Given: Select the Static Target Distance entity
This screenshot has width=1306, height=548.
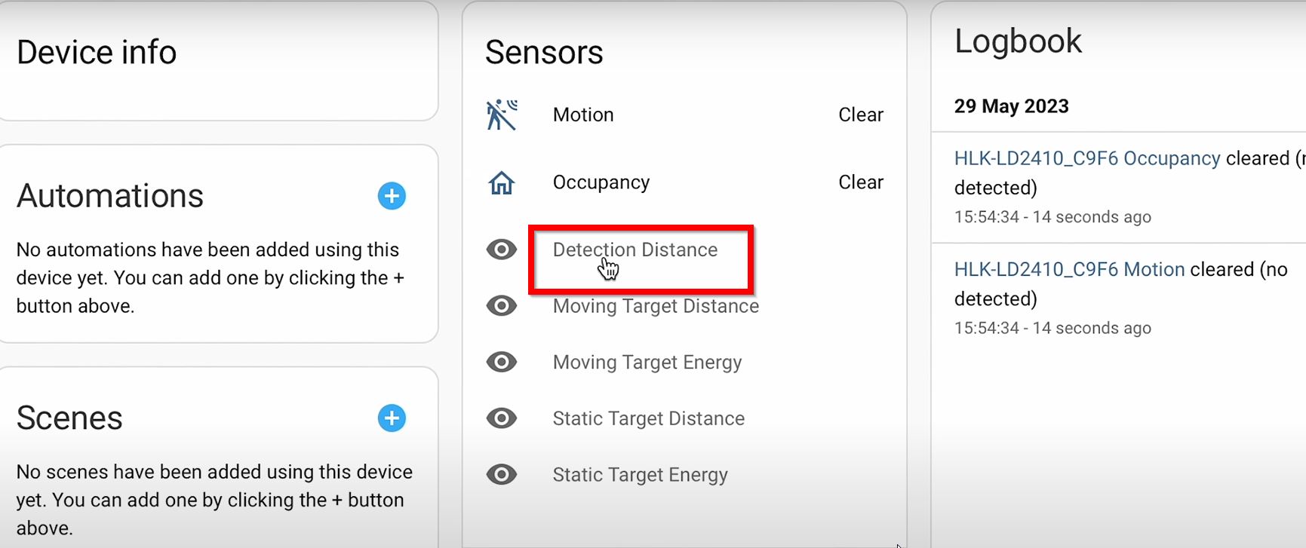Looking at the screenshot, I should 649,418.
